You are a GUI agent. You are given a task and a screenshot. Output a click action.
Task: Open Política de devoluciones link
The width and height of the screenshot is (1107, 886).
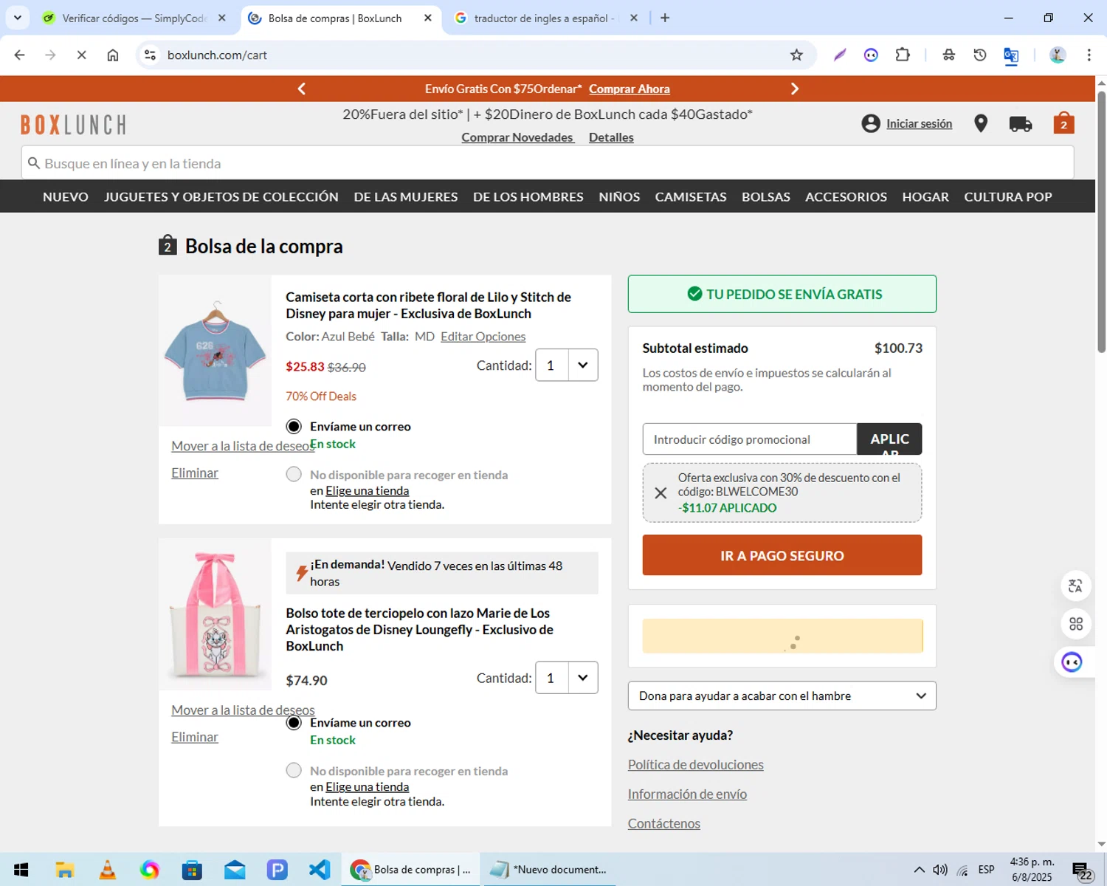point(695,764)
